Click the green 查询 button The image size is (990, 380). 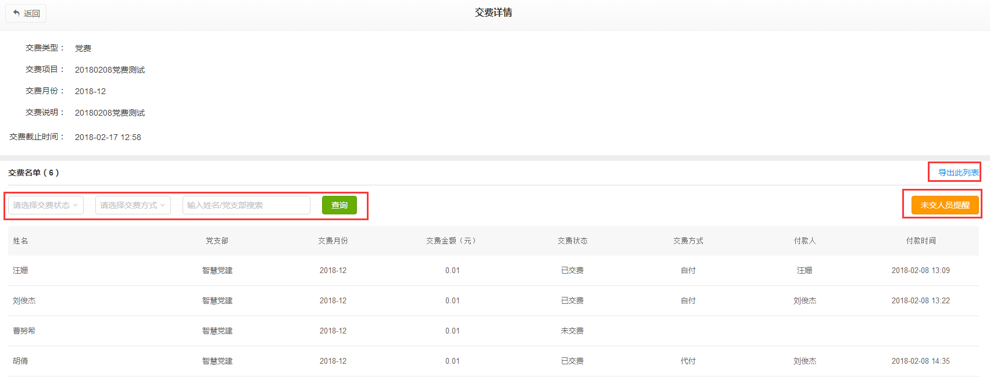click(339, 205)
